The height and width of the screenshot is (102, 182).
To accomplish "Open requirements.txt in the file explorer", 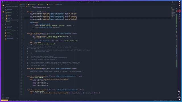I will pyautogui.click(x=10, y=39).
